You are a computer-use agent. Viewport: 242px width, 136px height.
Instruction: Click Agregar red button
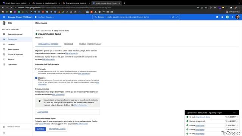tap(67, 112)
